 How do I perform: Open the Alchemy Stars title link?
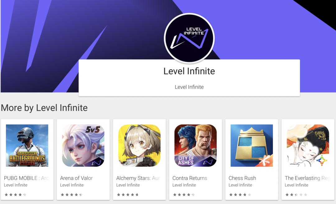138,178
